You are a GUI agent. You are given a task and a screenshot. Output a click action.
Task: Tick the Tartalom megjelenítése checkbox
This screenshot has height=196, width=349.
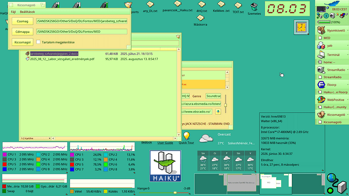coord(38,42)
